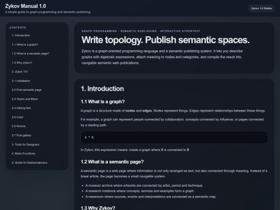Image resolution: width=280 pixels, height=210 pixels.
Task: Open '2.3 Topics and filters' section link
Action: 25,99
